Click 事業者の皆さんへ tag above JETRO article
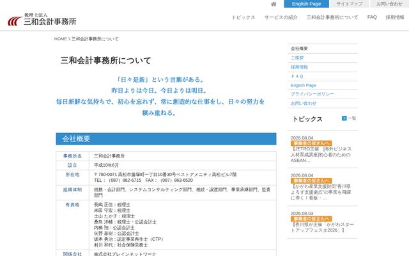Image resolution: width=409 pixels, height=256 pixels. tap(311, 143)
